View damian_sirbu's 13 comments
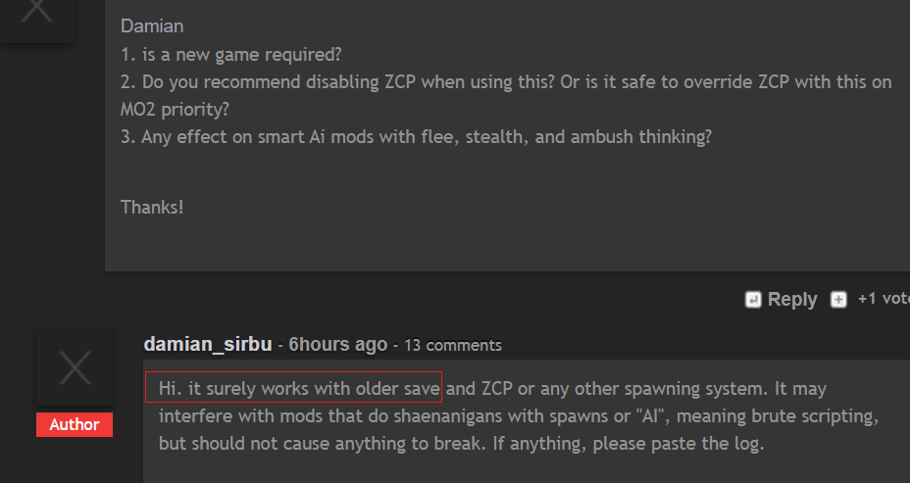910x483 pixels. click(453, 345)
